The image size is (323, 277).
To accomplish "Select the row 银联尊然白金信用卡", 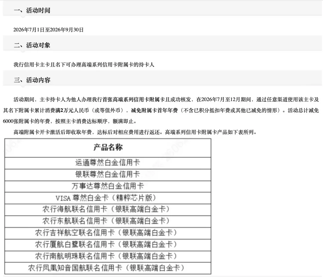I will 108,175.
